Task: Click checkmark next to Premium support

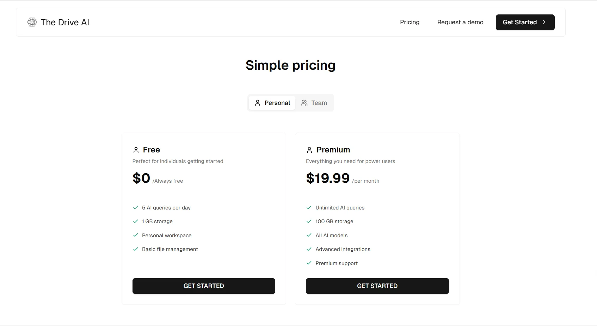Action: coord(309,263)
